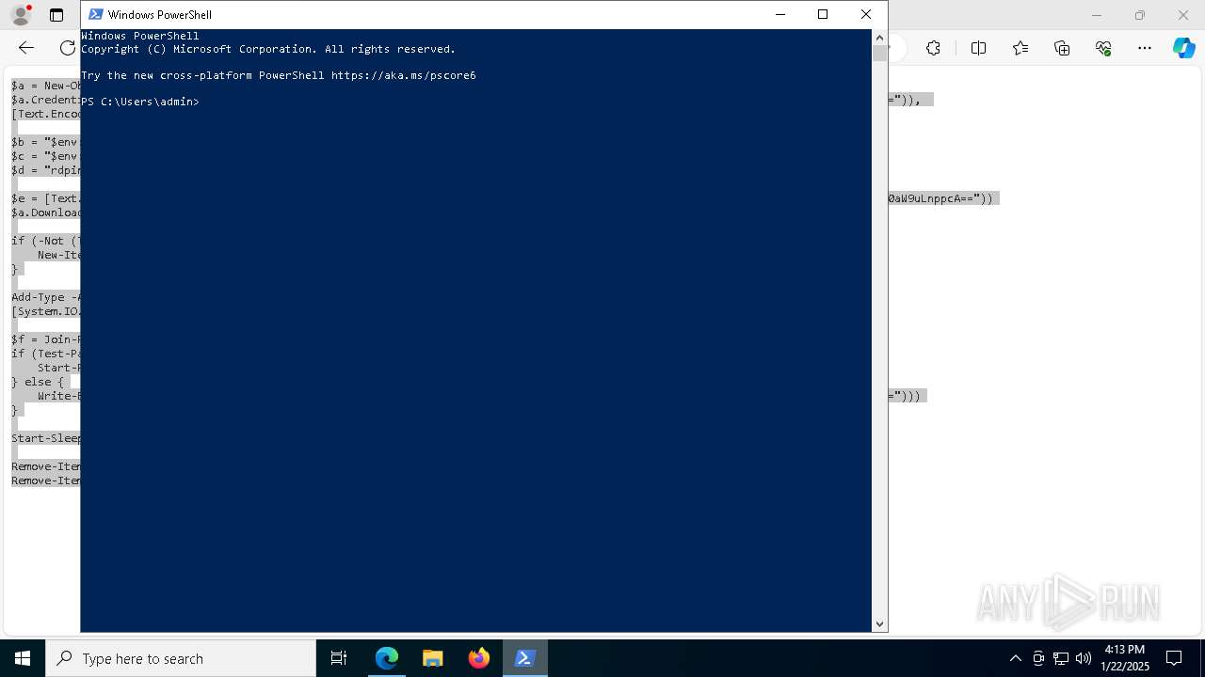This screenshot has width=1205, height=677.
Task: Click the aka.ms/pscore6 URL text
Action: [404, 75]
